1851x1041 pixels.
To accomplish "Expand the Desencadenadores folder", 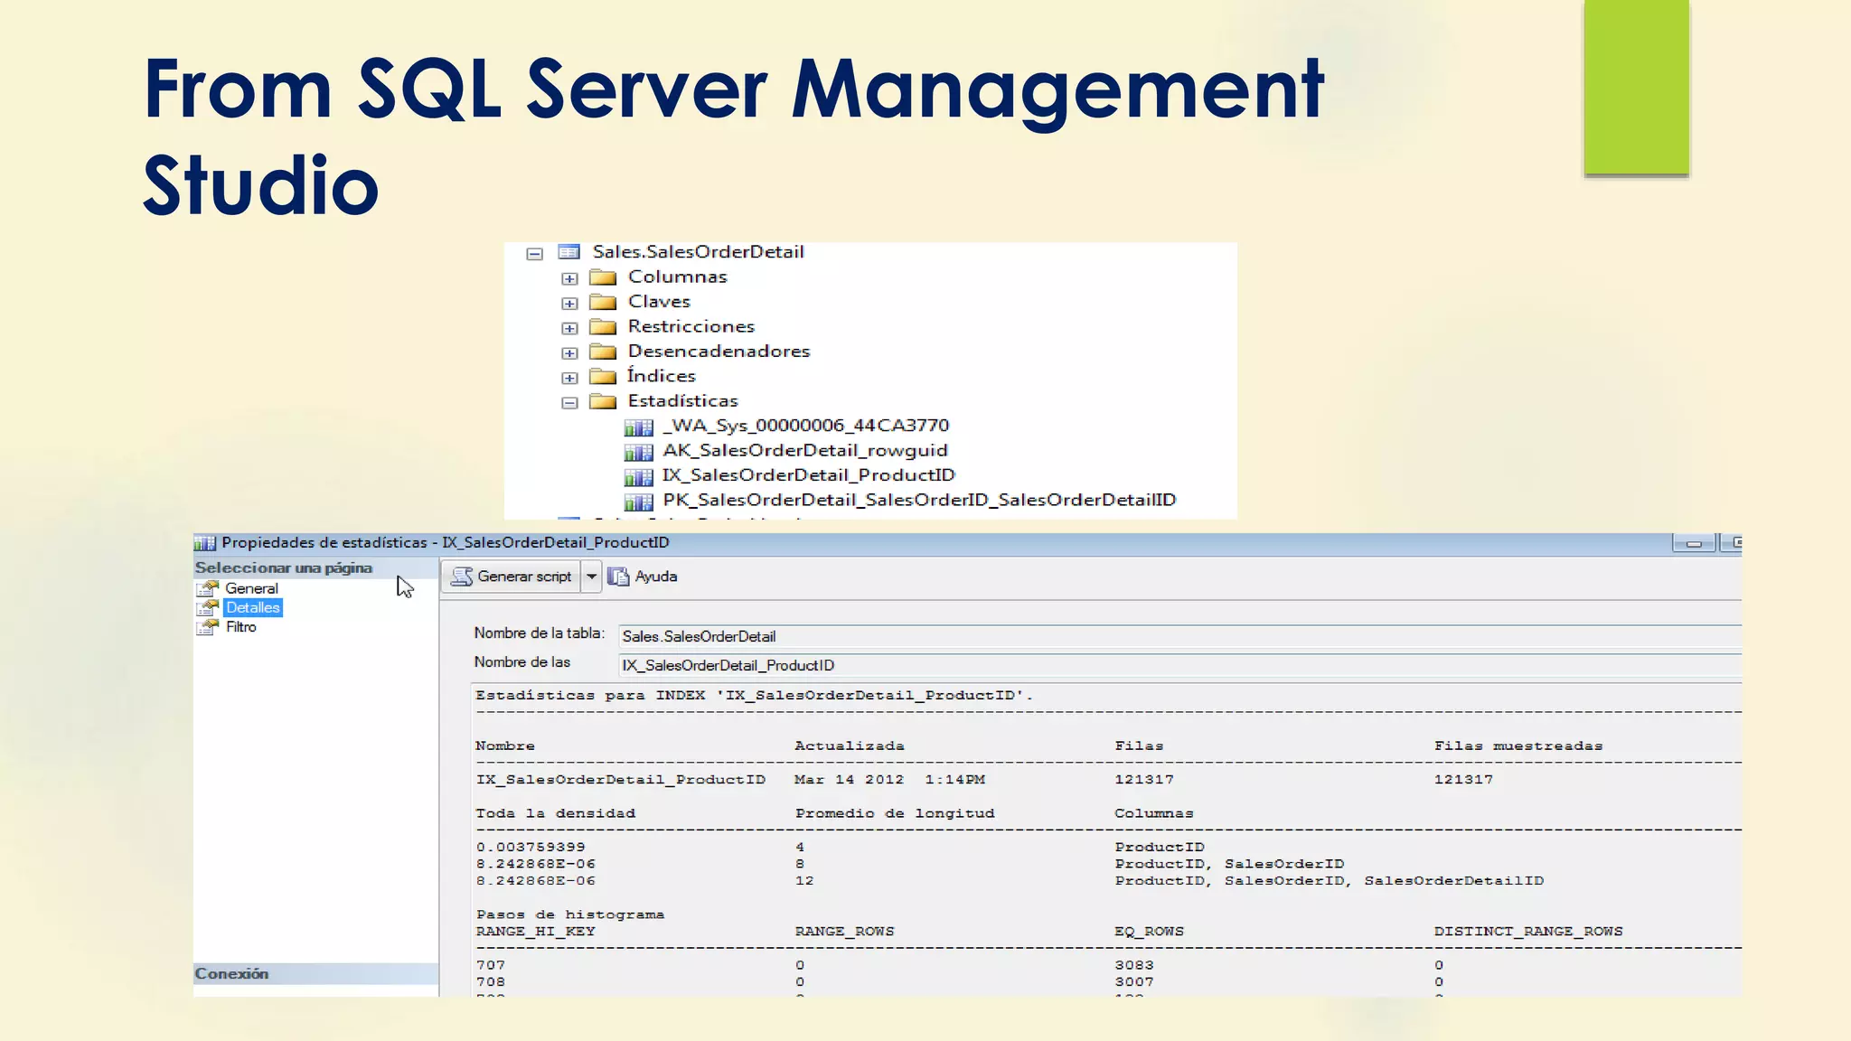I will tap(569, 353).
